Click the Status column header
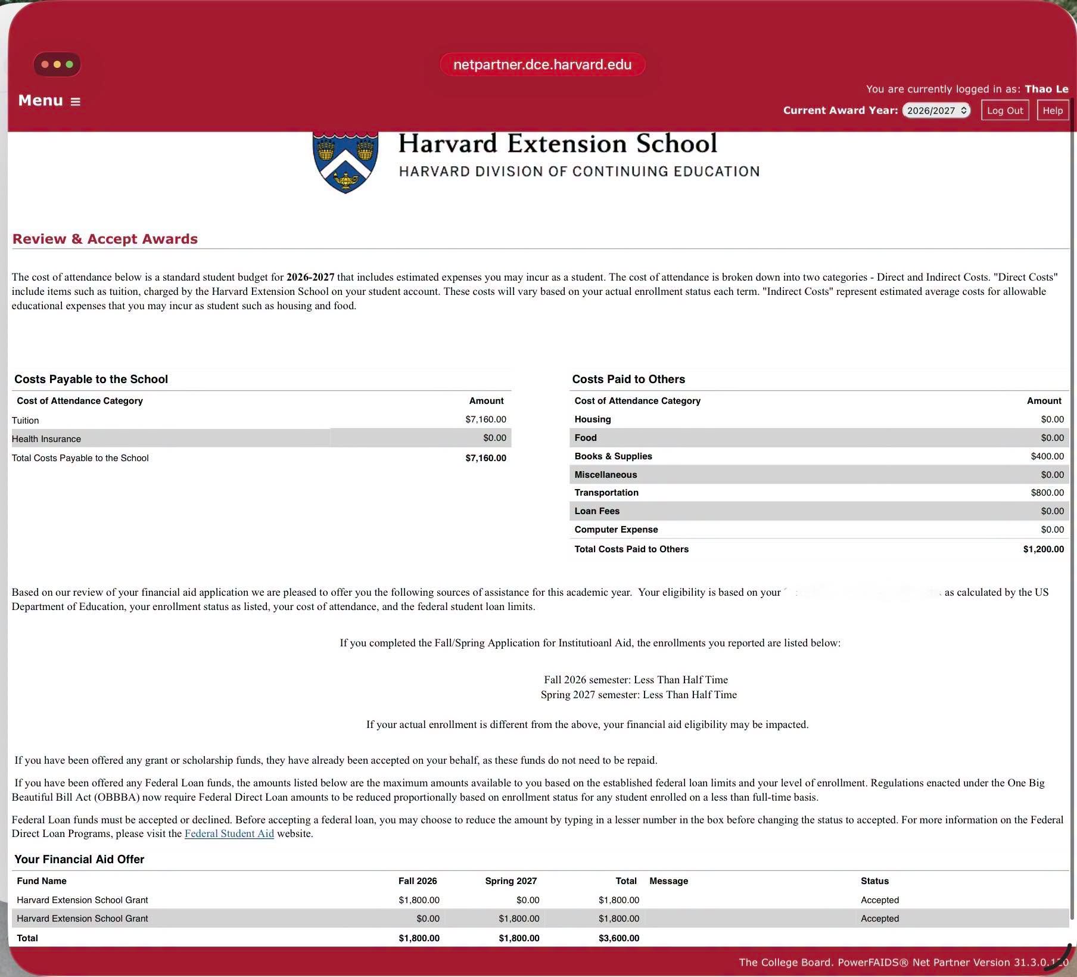This screenshot has height=977, width=1077. pos(874,881)
